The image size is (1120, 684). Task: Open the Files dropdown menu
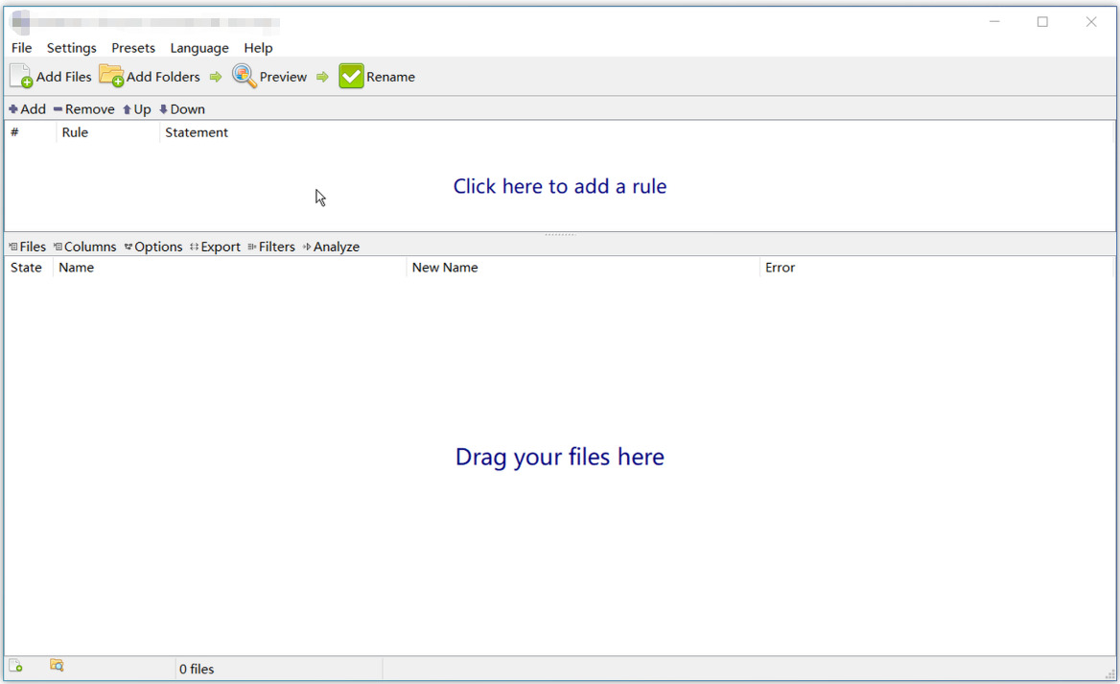[27, 247]
